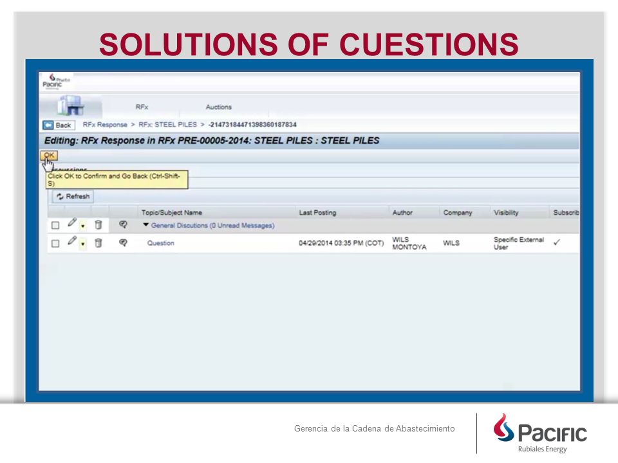The image size is (618, 463).
Task: Follow the RFx Response breadcrumb link
Action: point(105,125)
